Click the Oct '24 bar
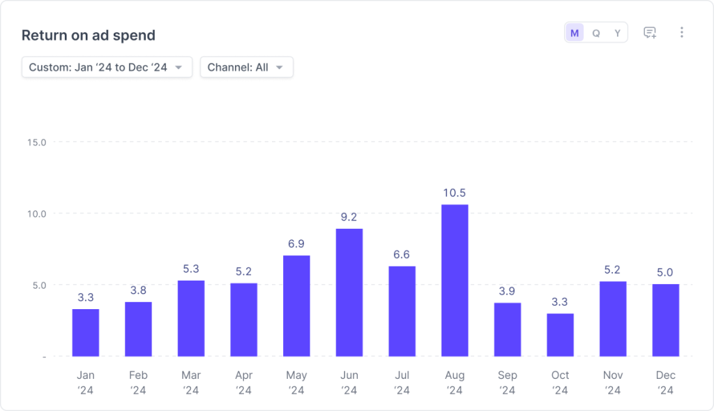 560,335
